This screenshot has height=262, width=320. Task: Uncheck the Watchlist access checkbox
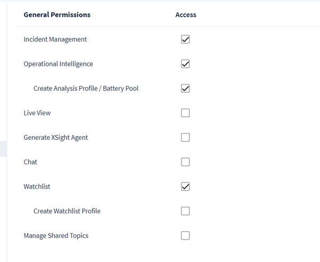point(186,187)
